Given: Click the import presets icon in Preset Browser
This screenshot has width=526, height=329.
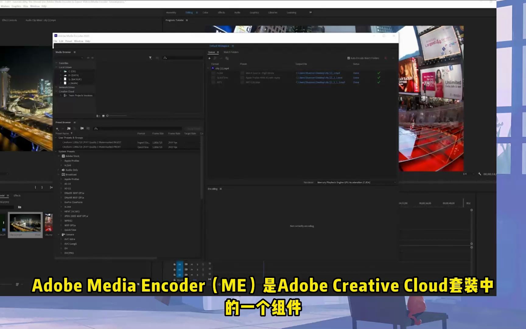Looking at the screenshot, I should tap(82, 129).
